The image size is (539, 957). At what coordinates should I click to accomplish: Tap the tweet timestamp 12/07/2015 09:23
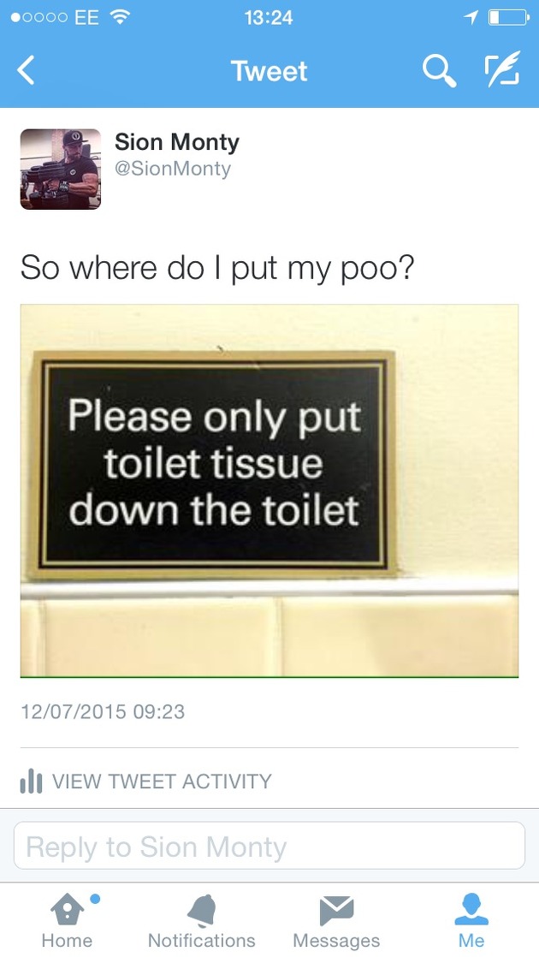[x=103, y=711]
